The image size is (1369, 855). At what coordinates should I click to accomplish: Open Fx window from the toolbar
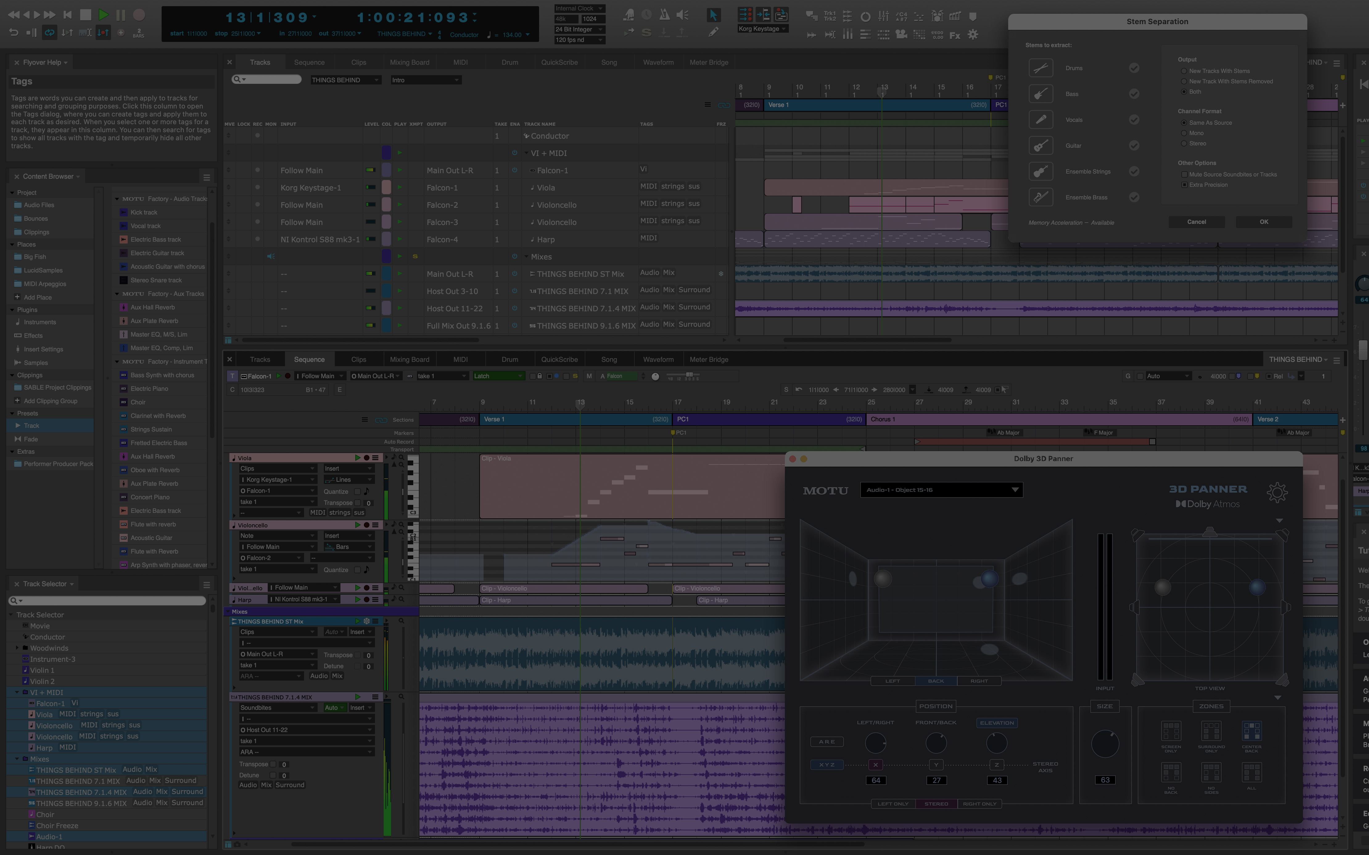click(x=955, y=35)
